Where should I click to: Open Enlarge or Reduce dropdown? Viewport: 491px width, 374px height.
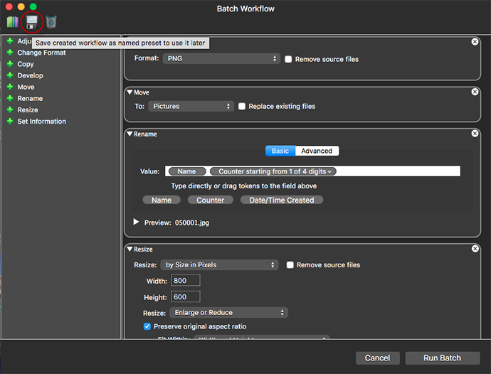pyautogui.click(x=228, y=312)
